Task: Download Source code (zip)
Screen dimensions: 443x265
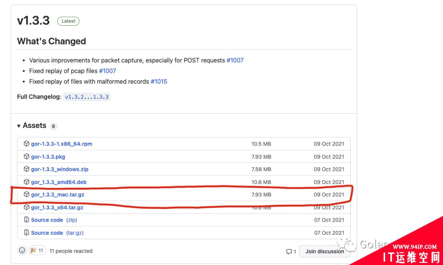Action: click(54, 220)
